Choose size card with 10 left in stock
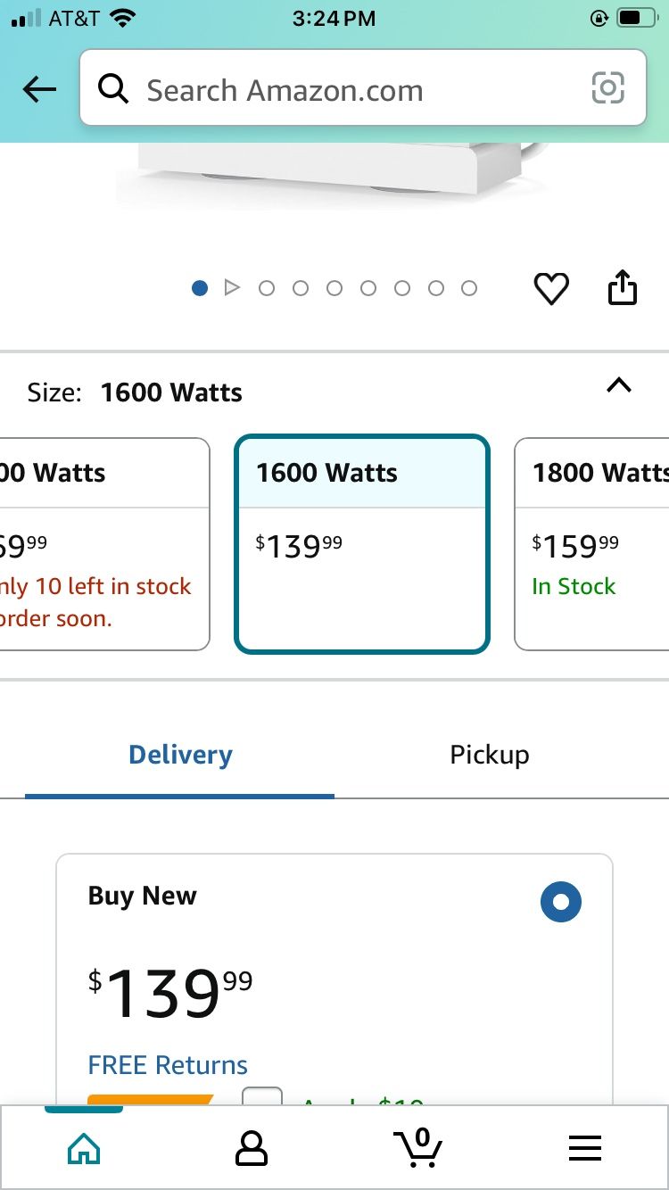This screenshot has height=1190, width=669. (103, 543)
